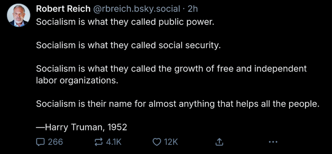Click the share upload-arrow icon

pyautogui.click(x=219, y=142)
